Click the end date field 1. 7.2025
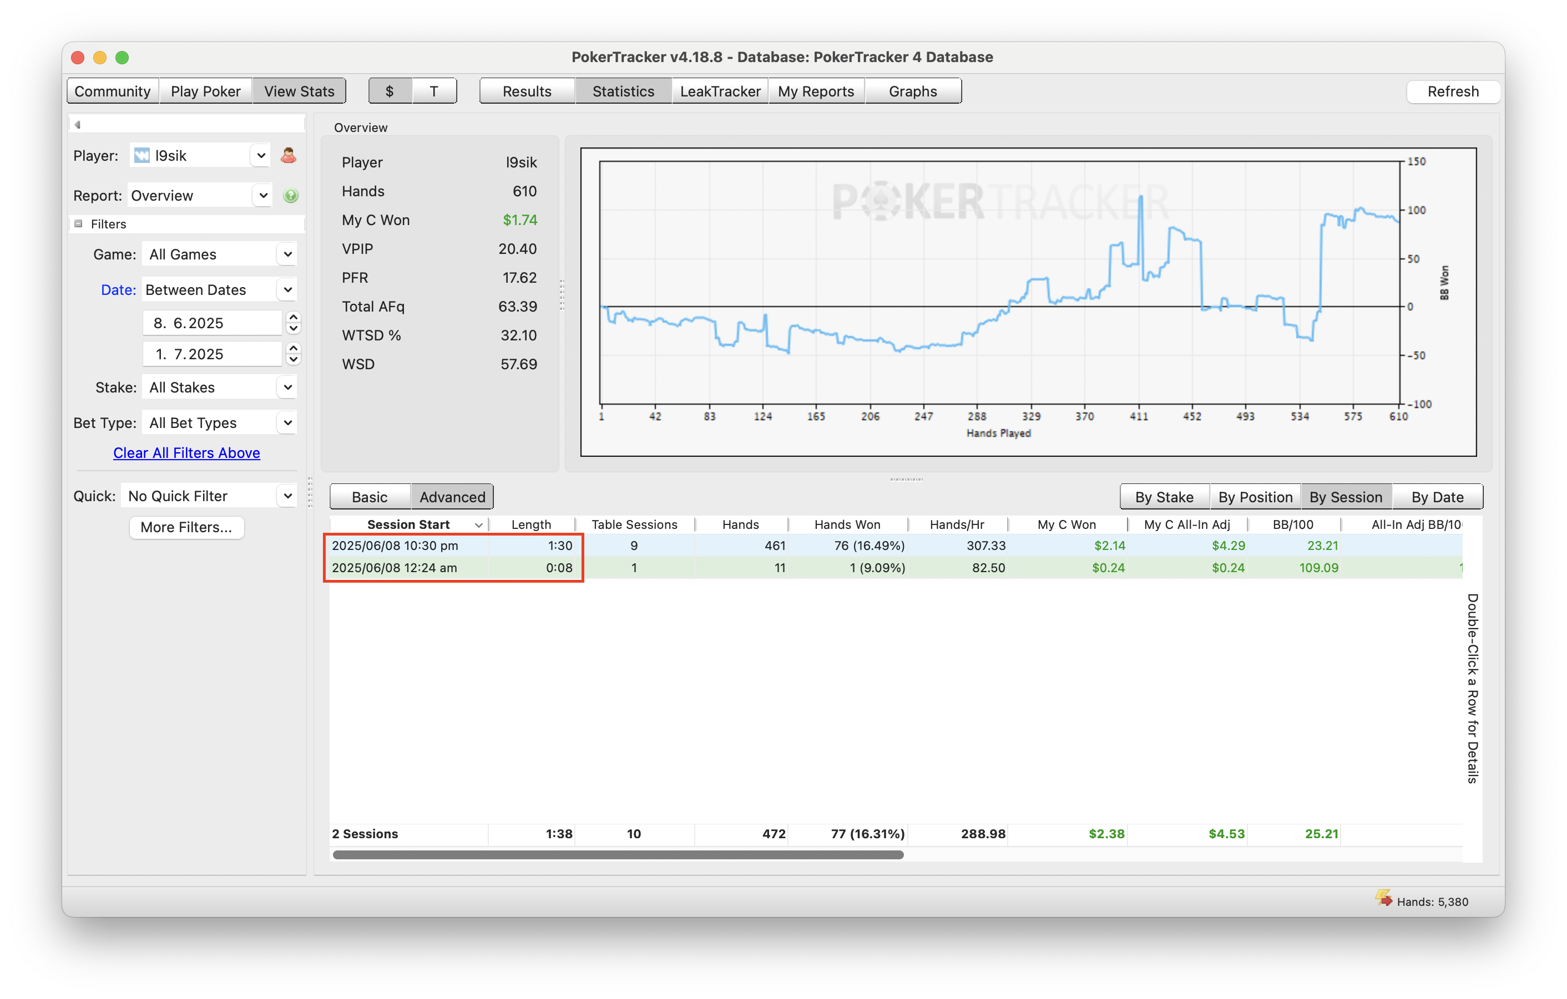Viewport: 1567px width, 999px height. (212, 354)
